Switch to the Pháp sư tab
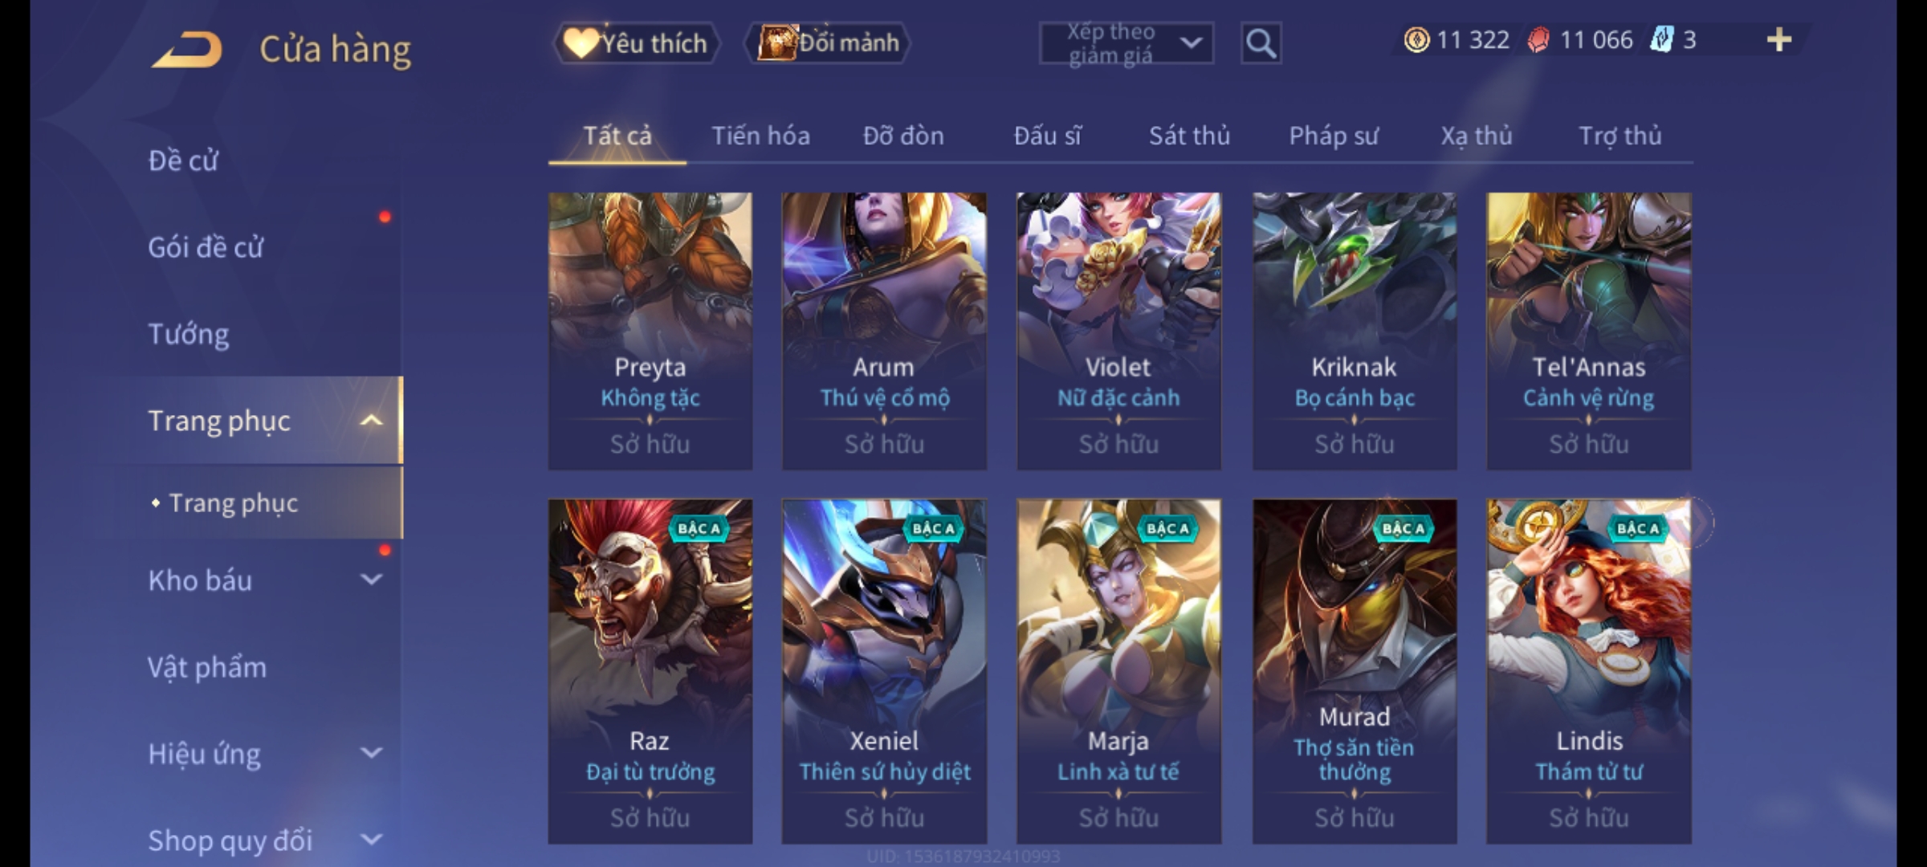The image size is (1927, 867). click(x=1333, y=136)
